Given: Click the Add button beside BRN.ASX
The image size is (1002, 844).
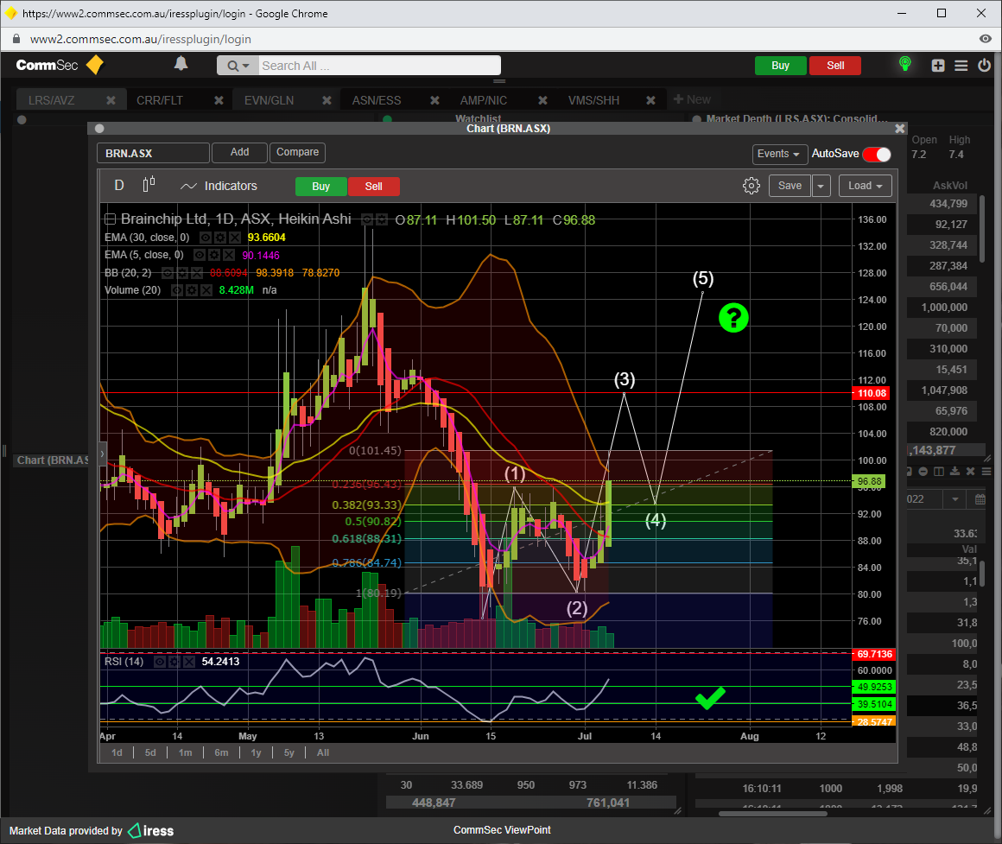Looking at the screenshot, I should pyautogui.click(x=239, y=152).
